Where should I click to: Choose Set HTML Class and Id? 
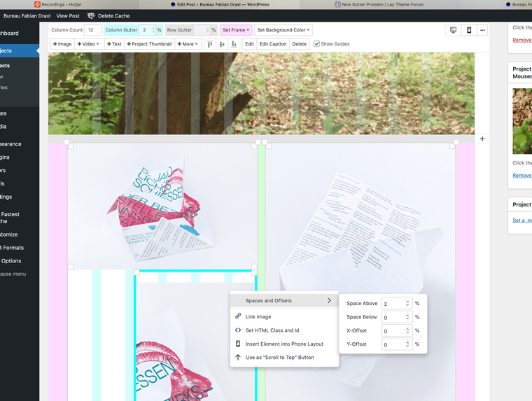click(272, 330)
